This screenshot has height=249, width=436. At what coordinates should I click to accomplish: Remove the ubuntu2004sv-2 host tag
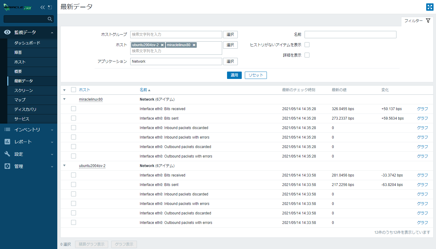click(162, 45)
